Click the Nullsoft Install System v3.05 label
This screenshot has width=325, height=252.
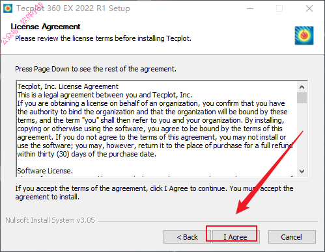click(50, 220)
